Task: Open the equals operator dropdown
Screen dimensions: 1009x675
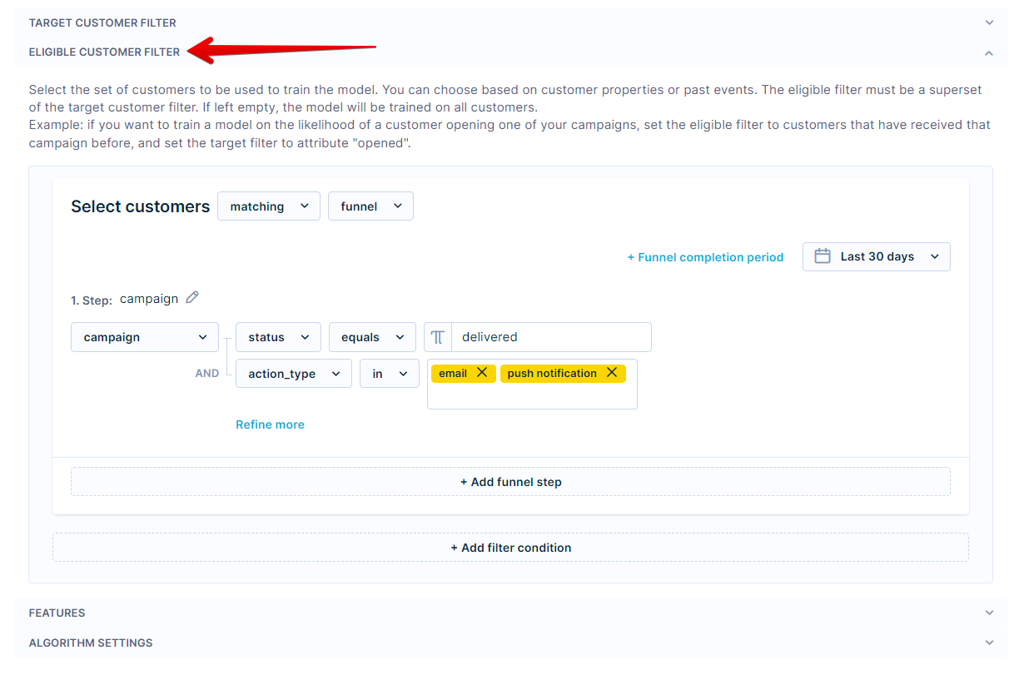Action: point(372,336)
